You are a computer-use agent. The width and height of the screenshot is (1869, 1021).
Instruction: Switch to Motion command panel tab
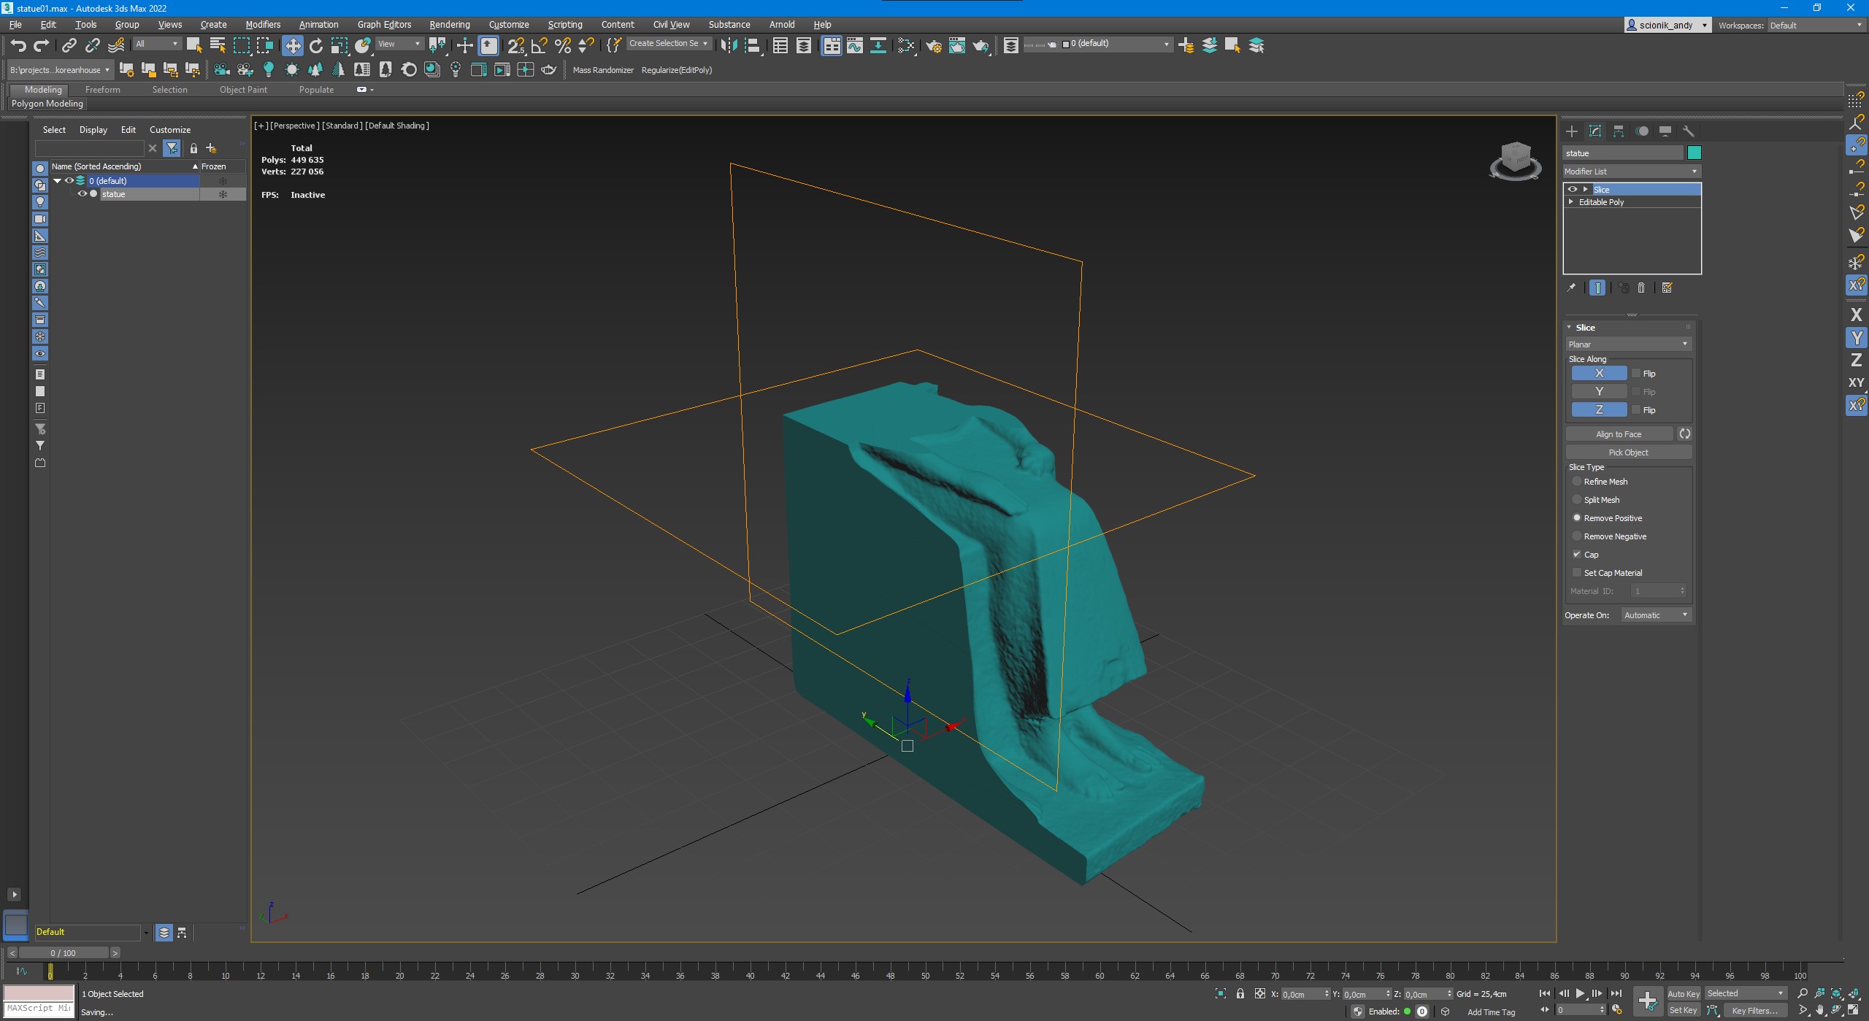coord(1642,131)
